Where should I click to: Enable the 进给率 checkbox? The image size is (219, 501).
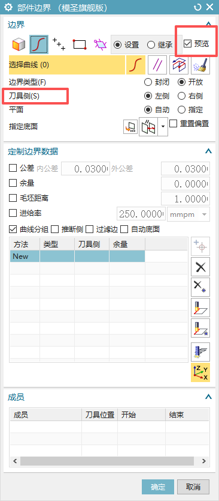point(13,213)
